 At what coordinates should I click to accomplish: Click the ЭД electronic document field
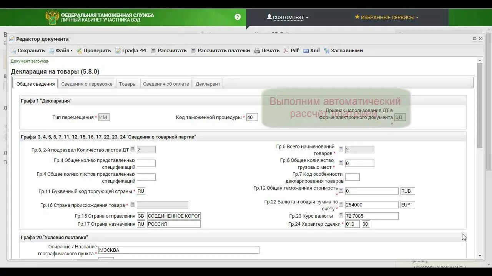coord(400,117)
